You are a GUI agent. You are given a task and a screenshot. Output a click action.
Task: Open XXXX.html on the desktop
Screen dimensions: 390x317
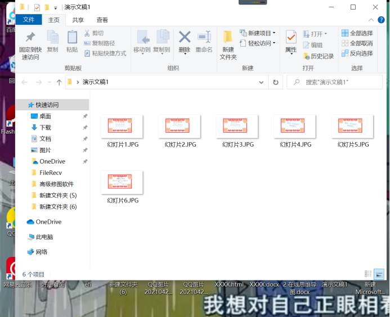[x=229, y=284]
